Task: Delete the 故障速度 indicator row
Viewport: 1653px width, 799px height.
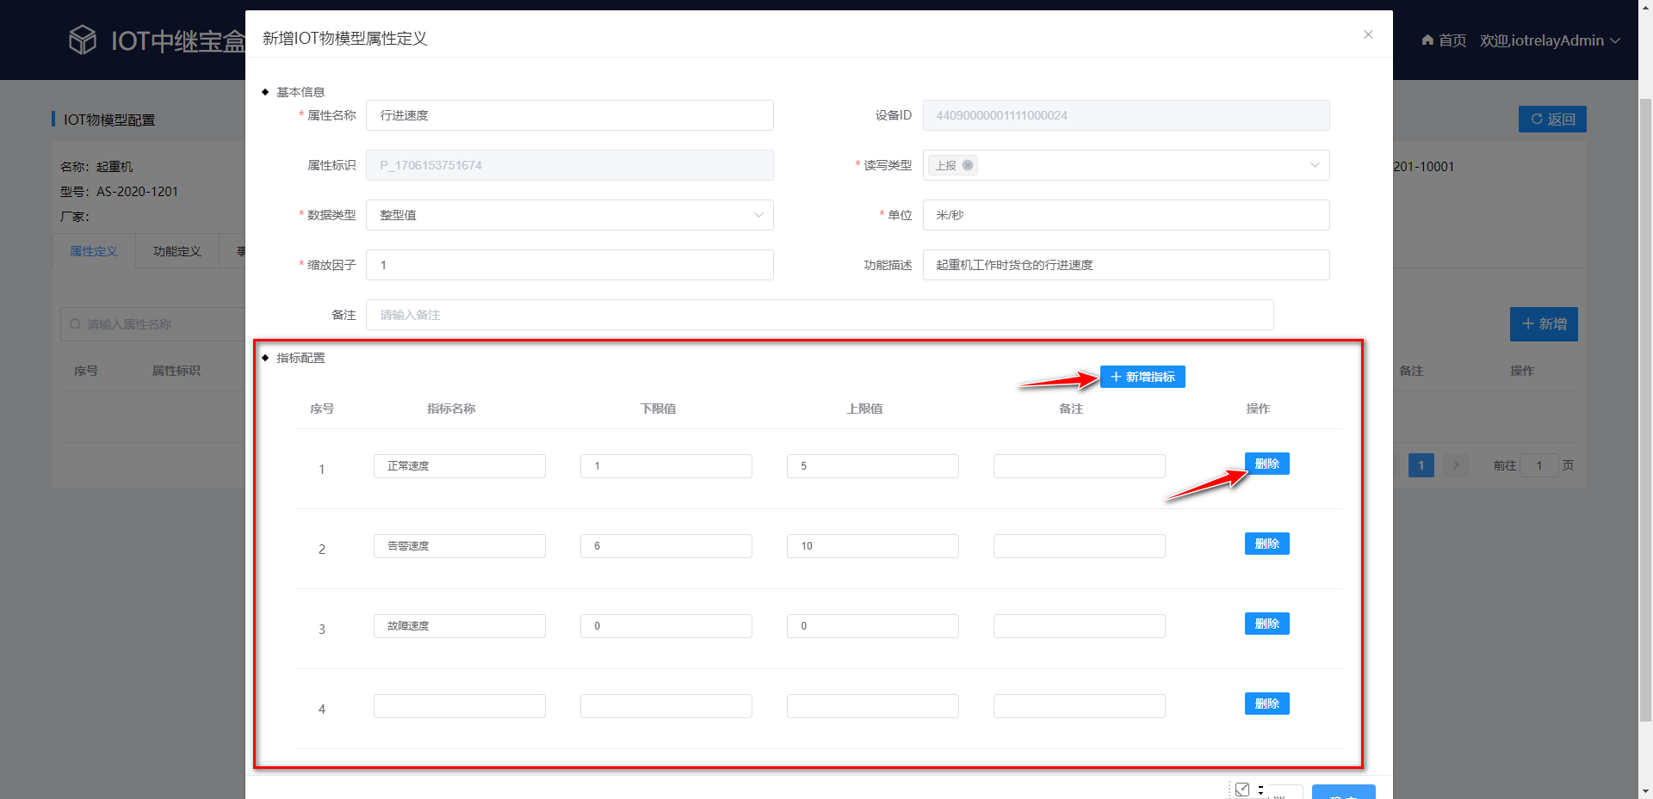Action: [1266, 624]
